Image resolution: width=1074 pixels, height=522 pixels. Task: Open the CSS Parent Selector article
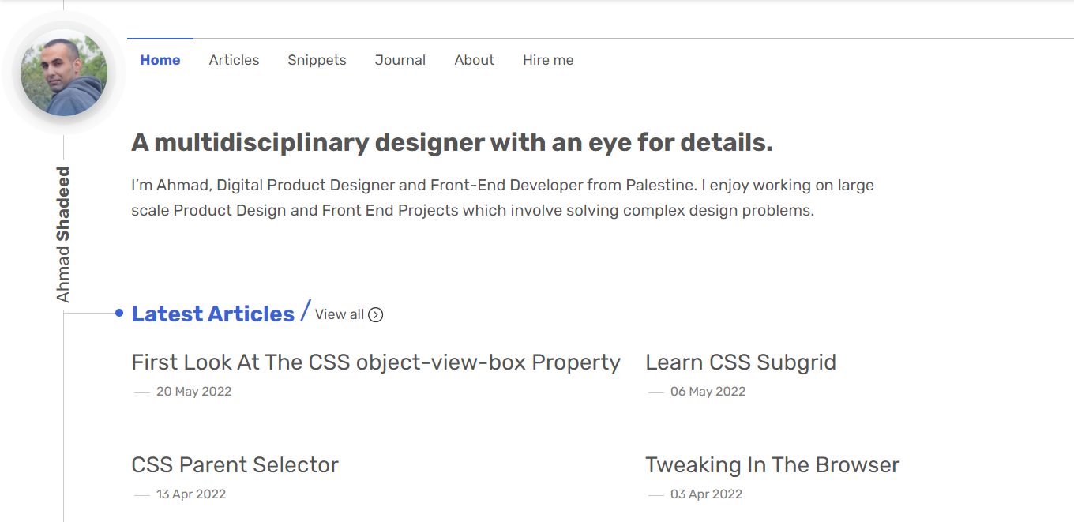pyautogui.click(x=235, y=464)
